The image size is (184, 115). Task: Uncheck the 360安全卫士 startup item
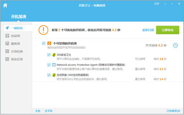(49, 55)
